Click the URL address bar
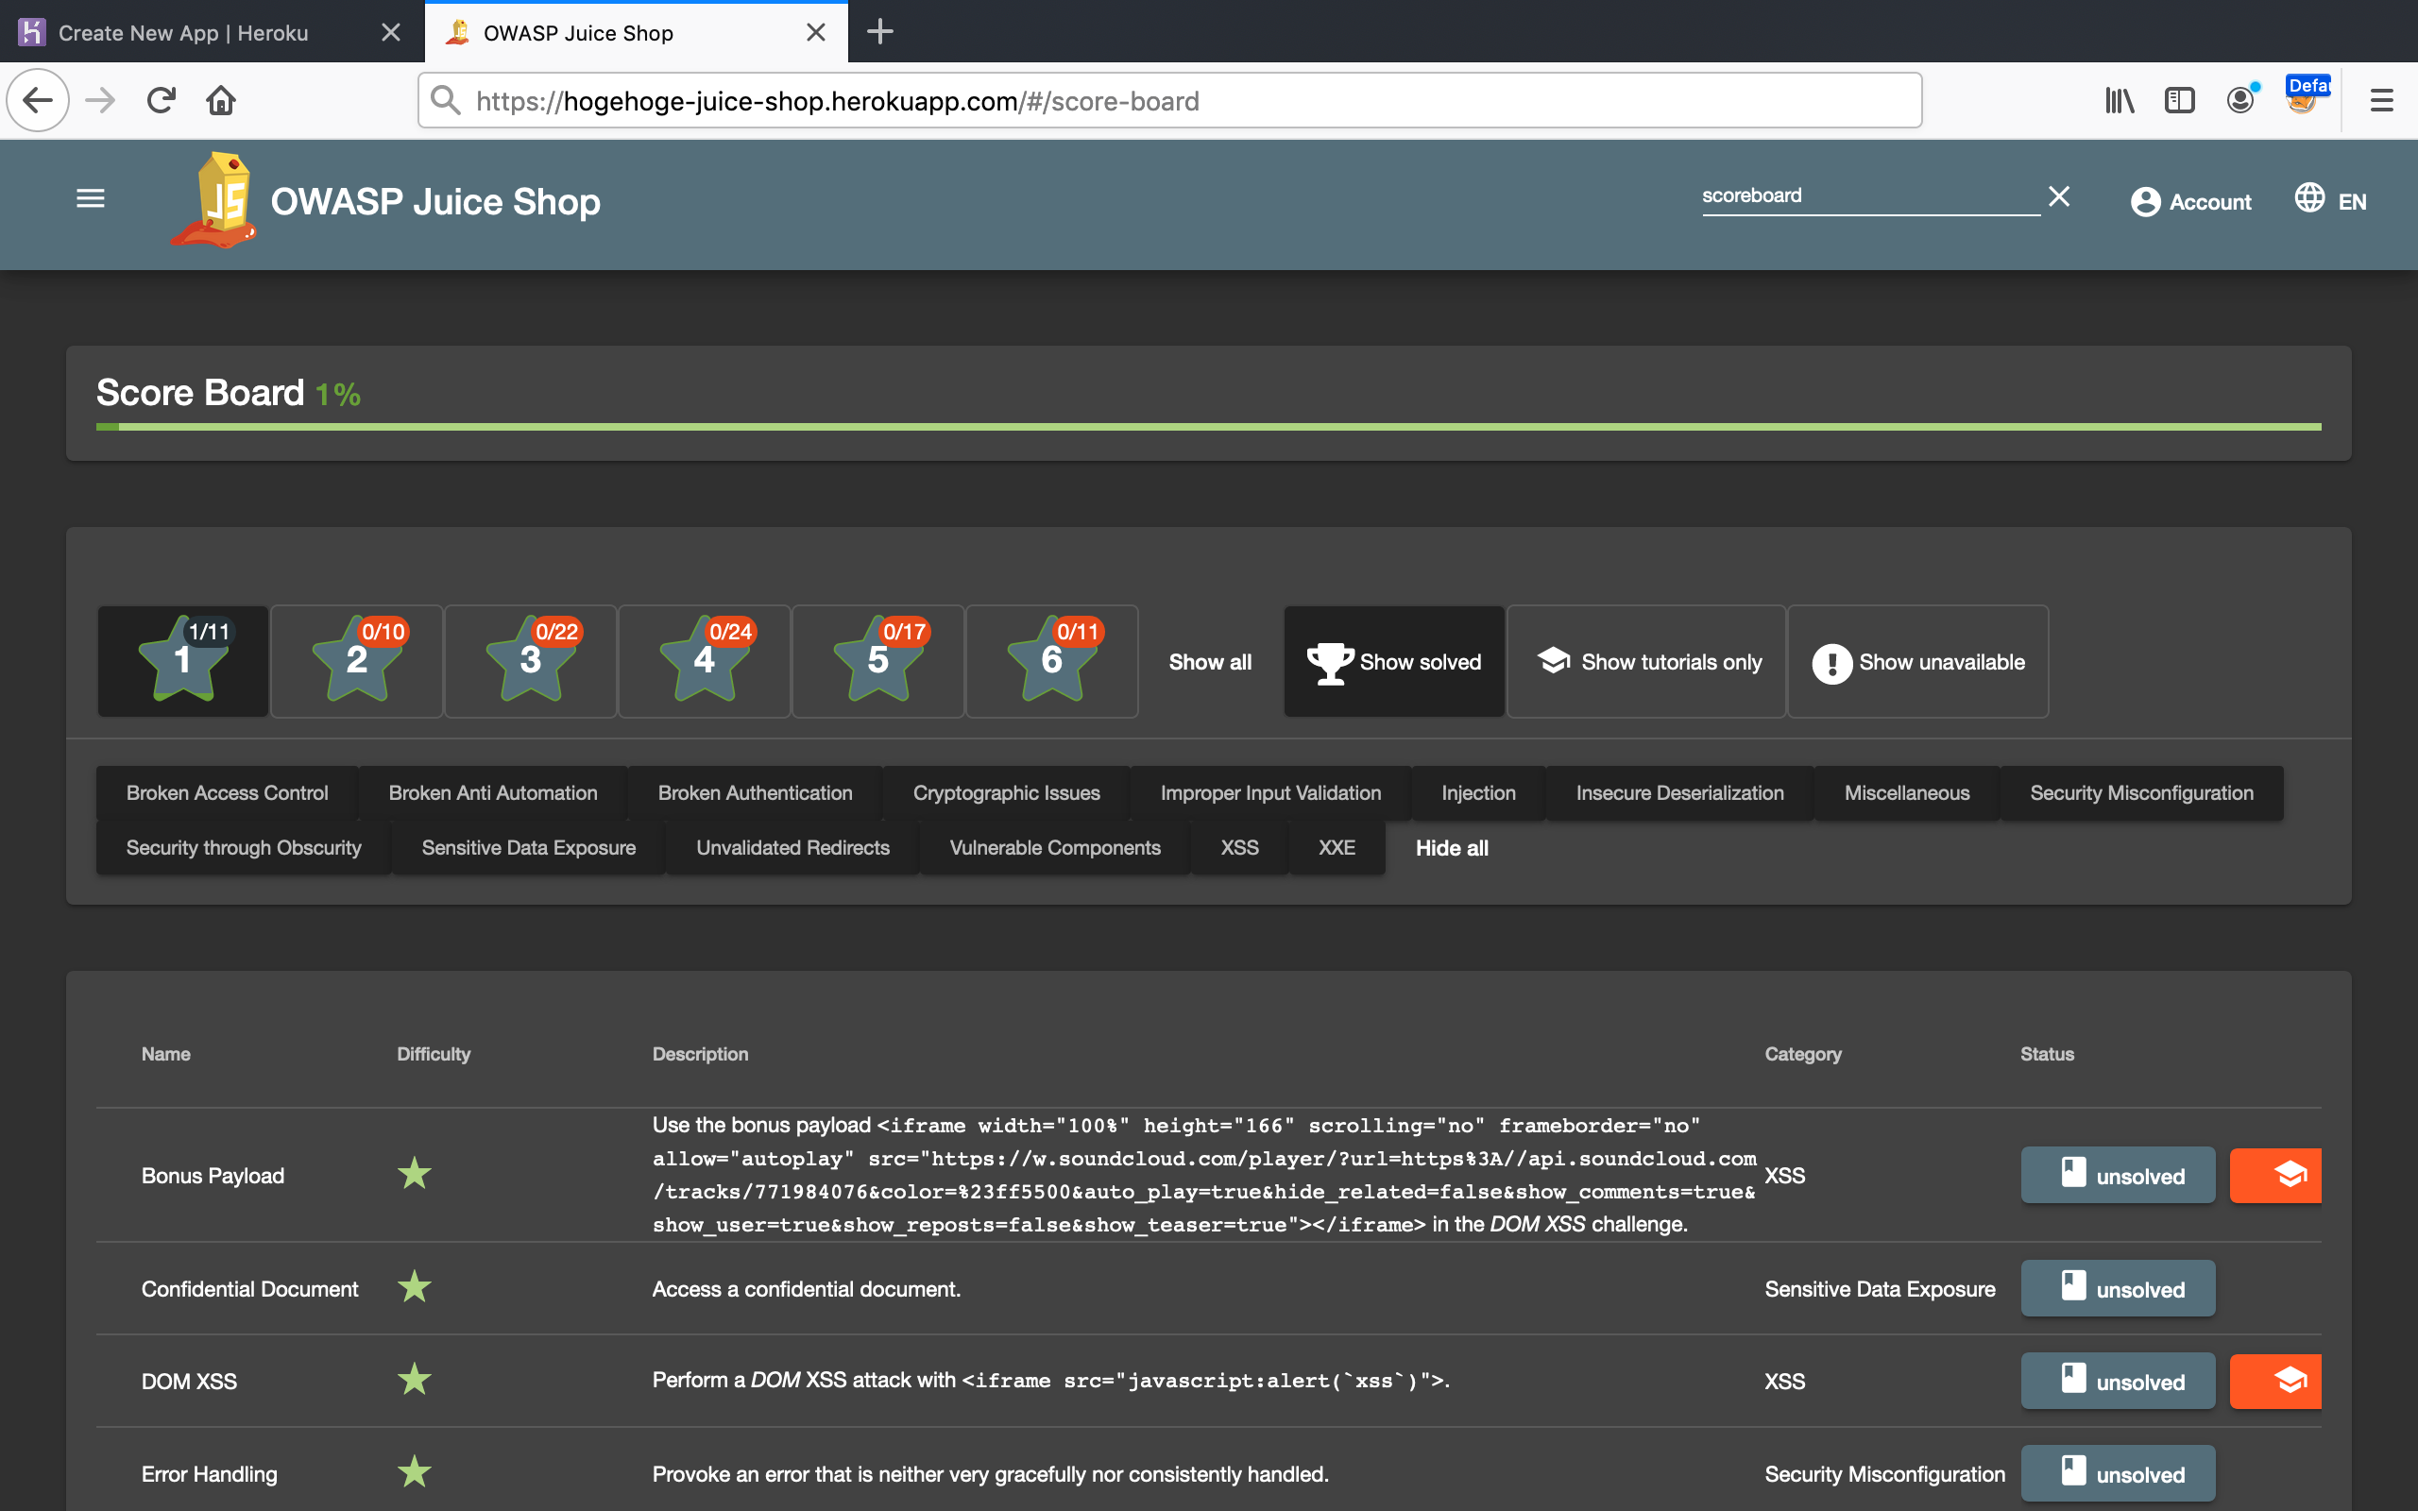Image resolution: width=2418 pixels, height=1511 pixels. point(1169,101)
